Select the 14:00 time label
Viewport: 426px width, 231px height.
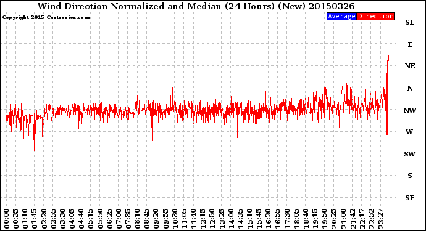coord(232,219)
